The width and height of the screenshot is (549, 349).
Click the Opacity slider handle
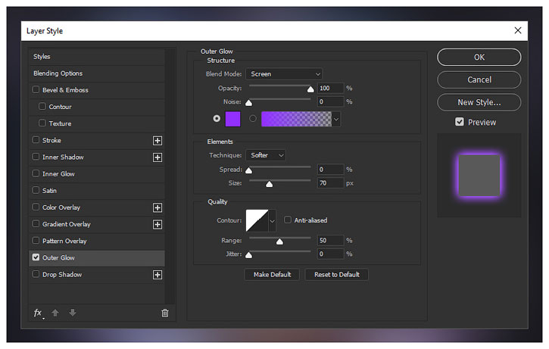pos(310,89)
